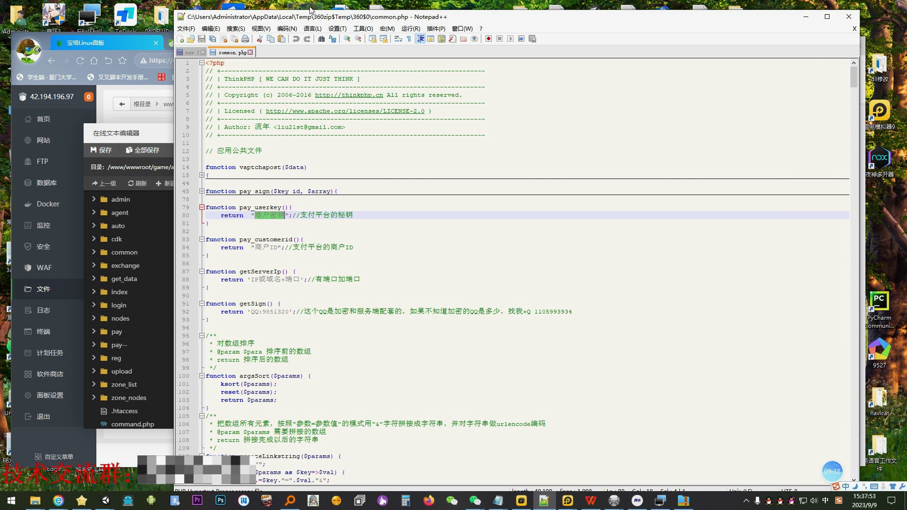Click the Open file folder icon

click(x=191, y=39)
